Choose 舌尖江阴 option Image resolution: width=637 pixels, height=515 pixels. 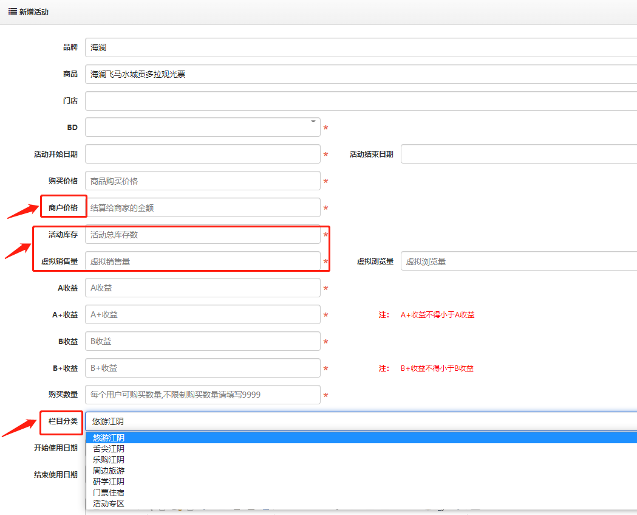click(x=109, y=449)
